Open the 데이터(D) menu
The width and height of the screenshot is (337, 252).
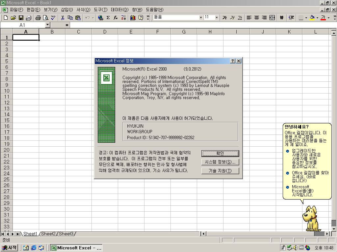(119, 10)
